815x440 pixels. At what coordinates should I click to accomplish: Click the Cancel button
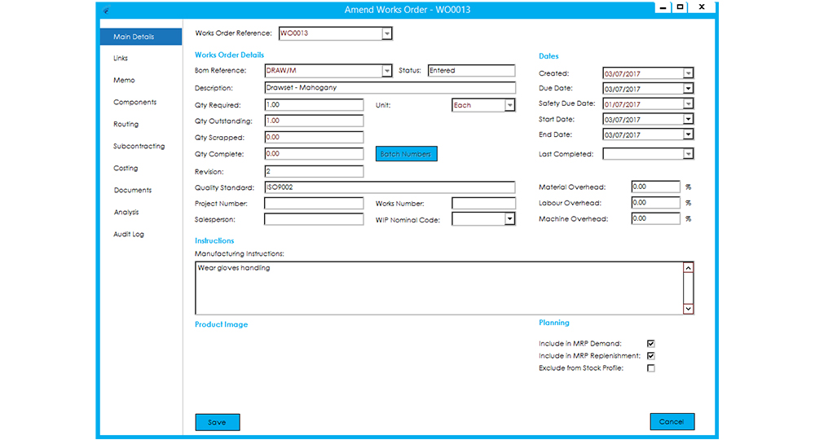[672, 422]
